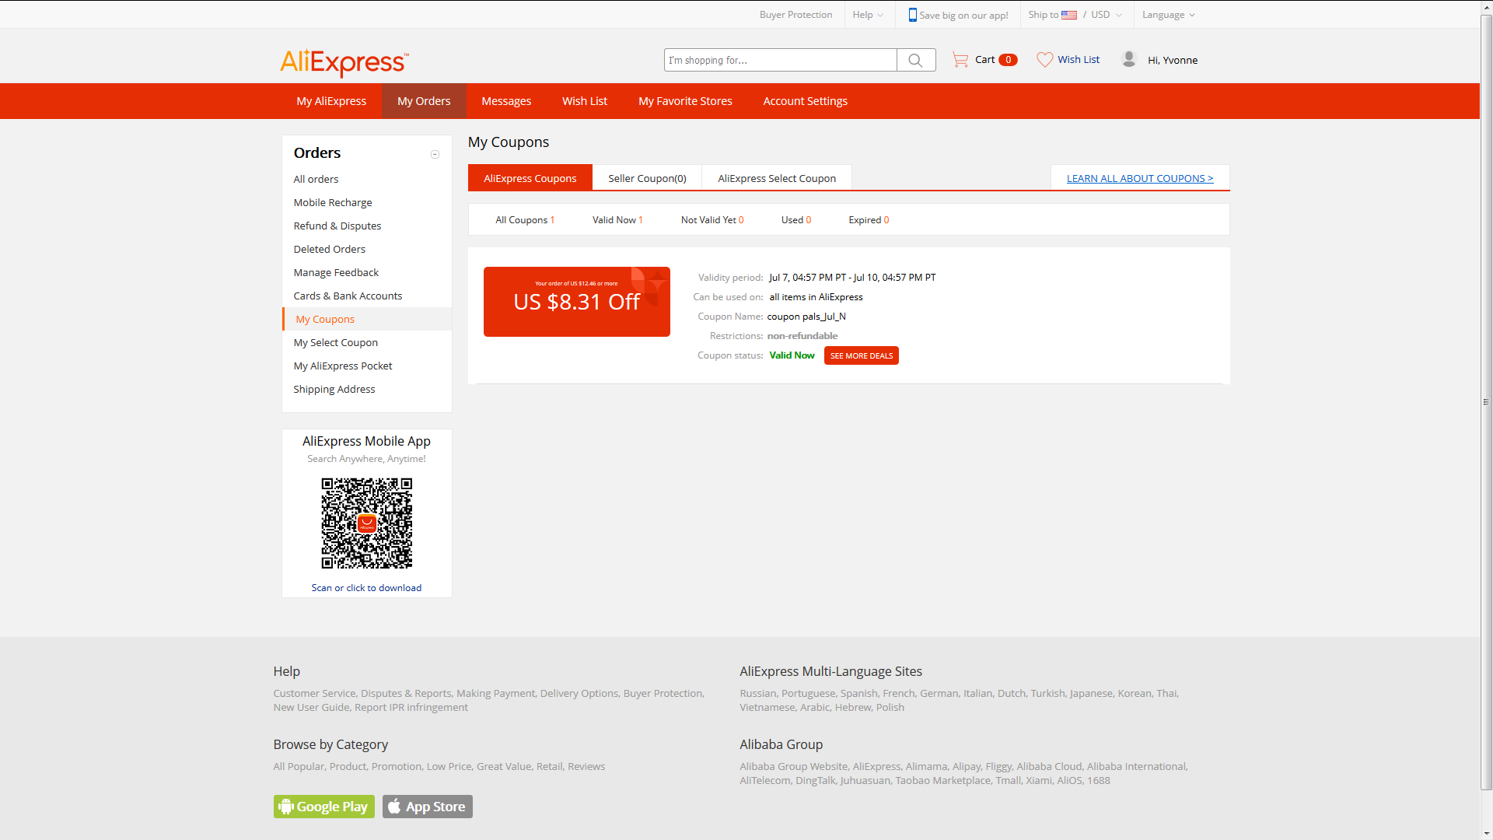Open All Popular category link
1493x840 pixels.
[x=299, y=766]
